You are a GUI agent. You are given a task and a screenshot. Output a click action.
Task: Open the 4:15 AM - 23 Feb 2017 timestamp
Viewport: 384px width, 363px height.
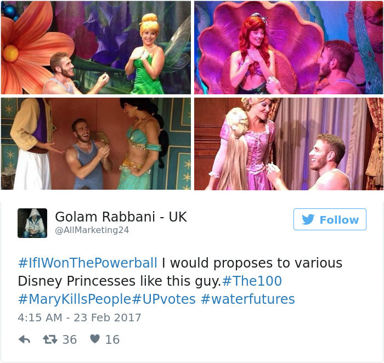tap(80, 317)
